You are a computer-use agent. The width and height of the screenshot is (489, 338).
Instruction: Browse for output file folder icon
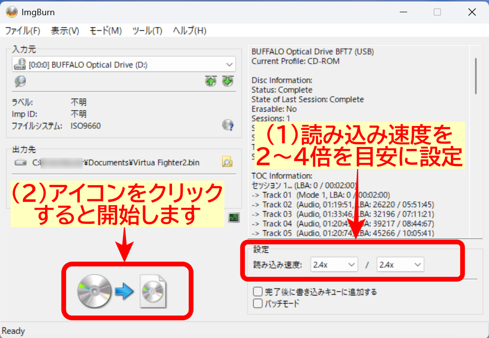pos(227,162)
